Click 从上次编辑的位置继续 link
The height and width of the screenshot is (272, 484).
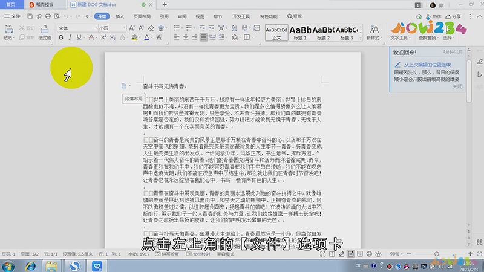click(427, 65)
